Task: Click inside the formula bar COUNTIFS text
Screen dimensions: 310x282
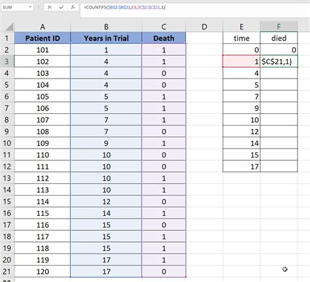Action: coord(125,7)
